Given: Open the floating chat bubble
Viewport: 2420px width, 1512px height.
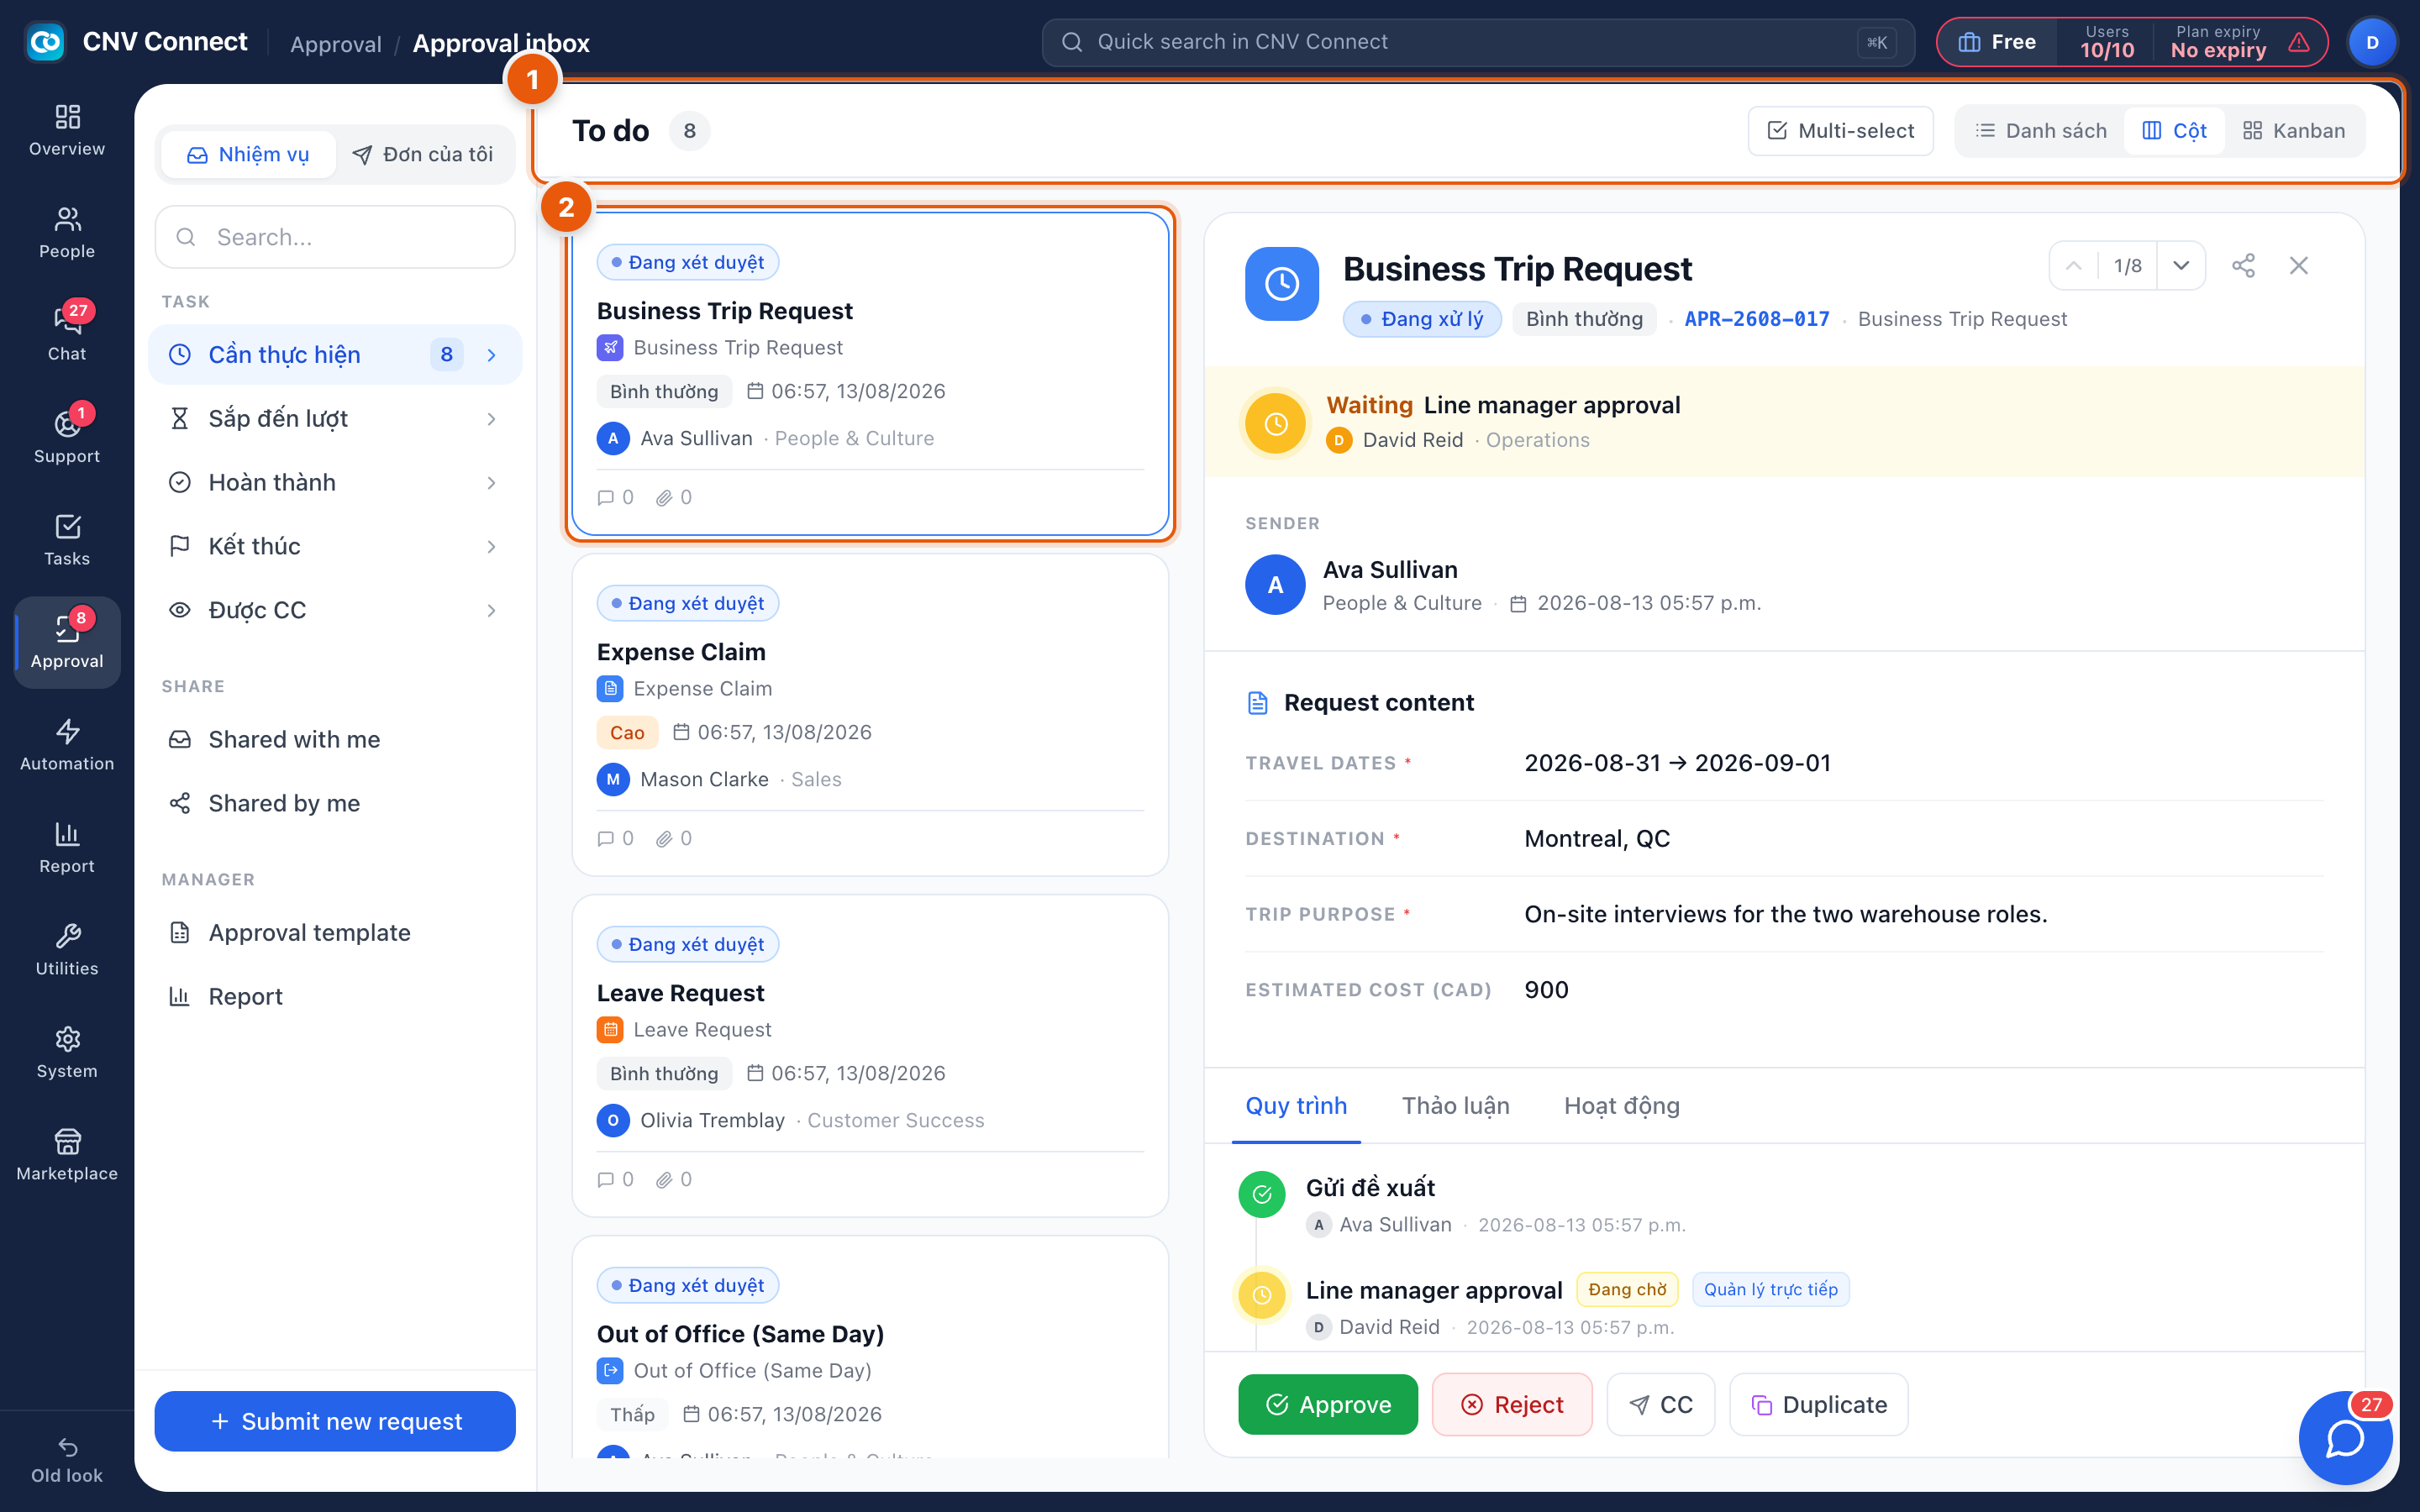Looking at the screenshot, I should 2345,1438.
